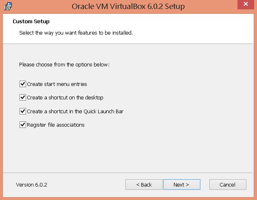Untick the Register file associations checkbox
The image size is (257, 200).
[x=22, y=125]
